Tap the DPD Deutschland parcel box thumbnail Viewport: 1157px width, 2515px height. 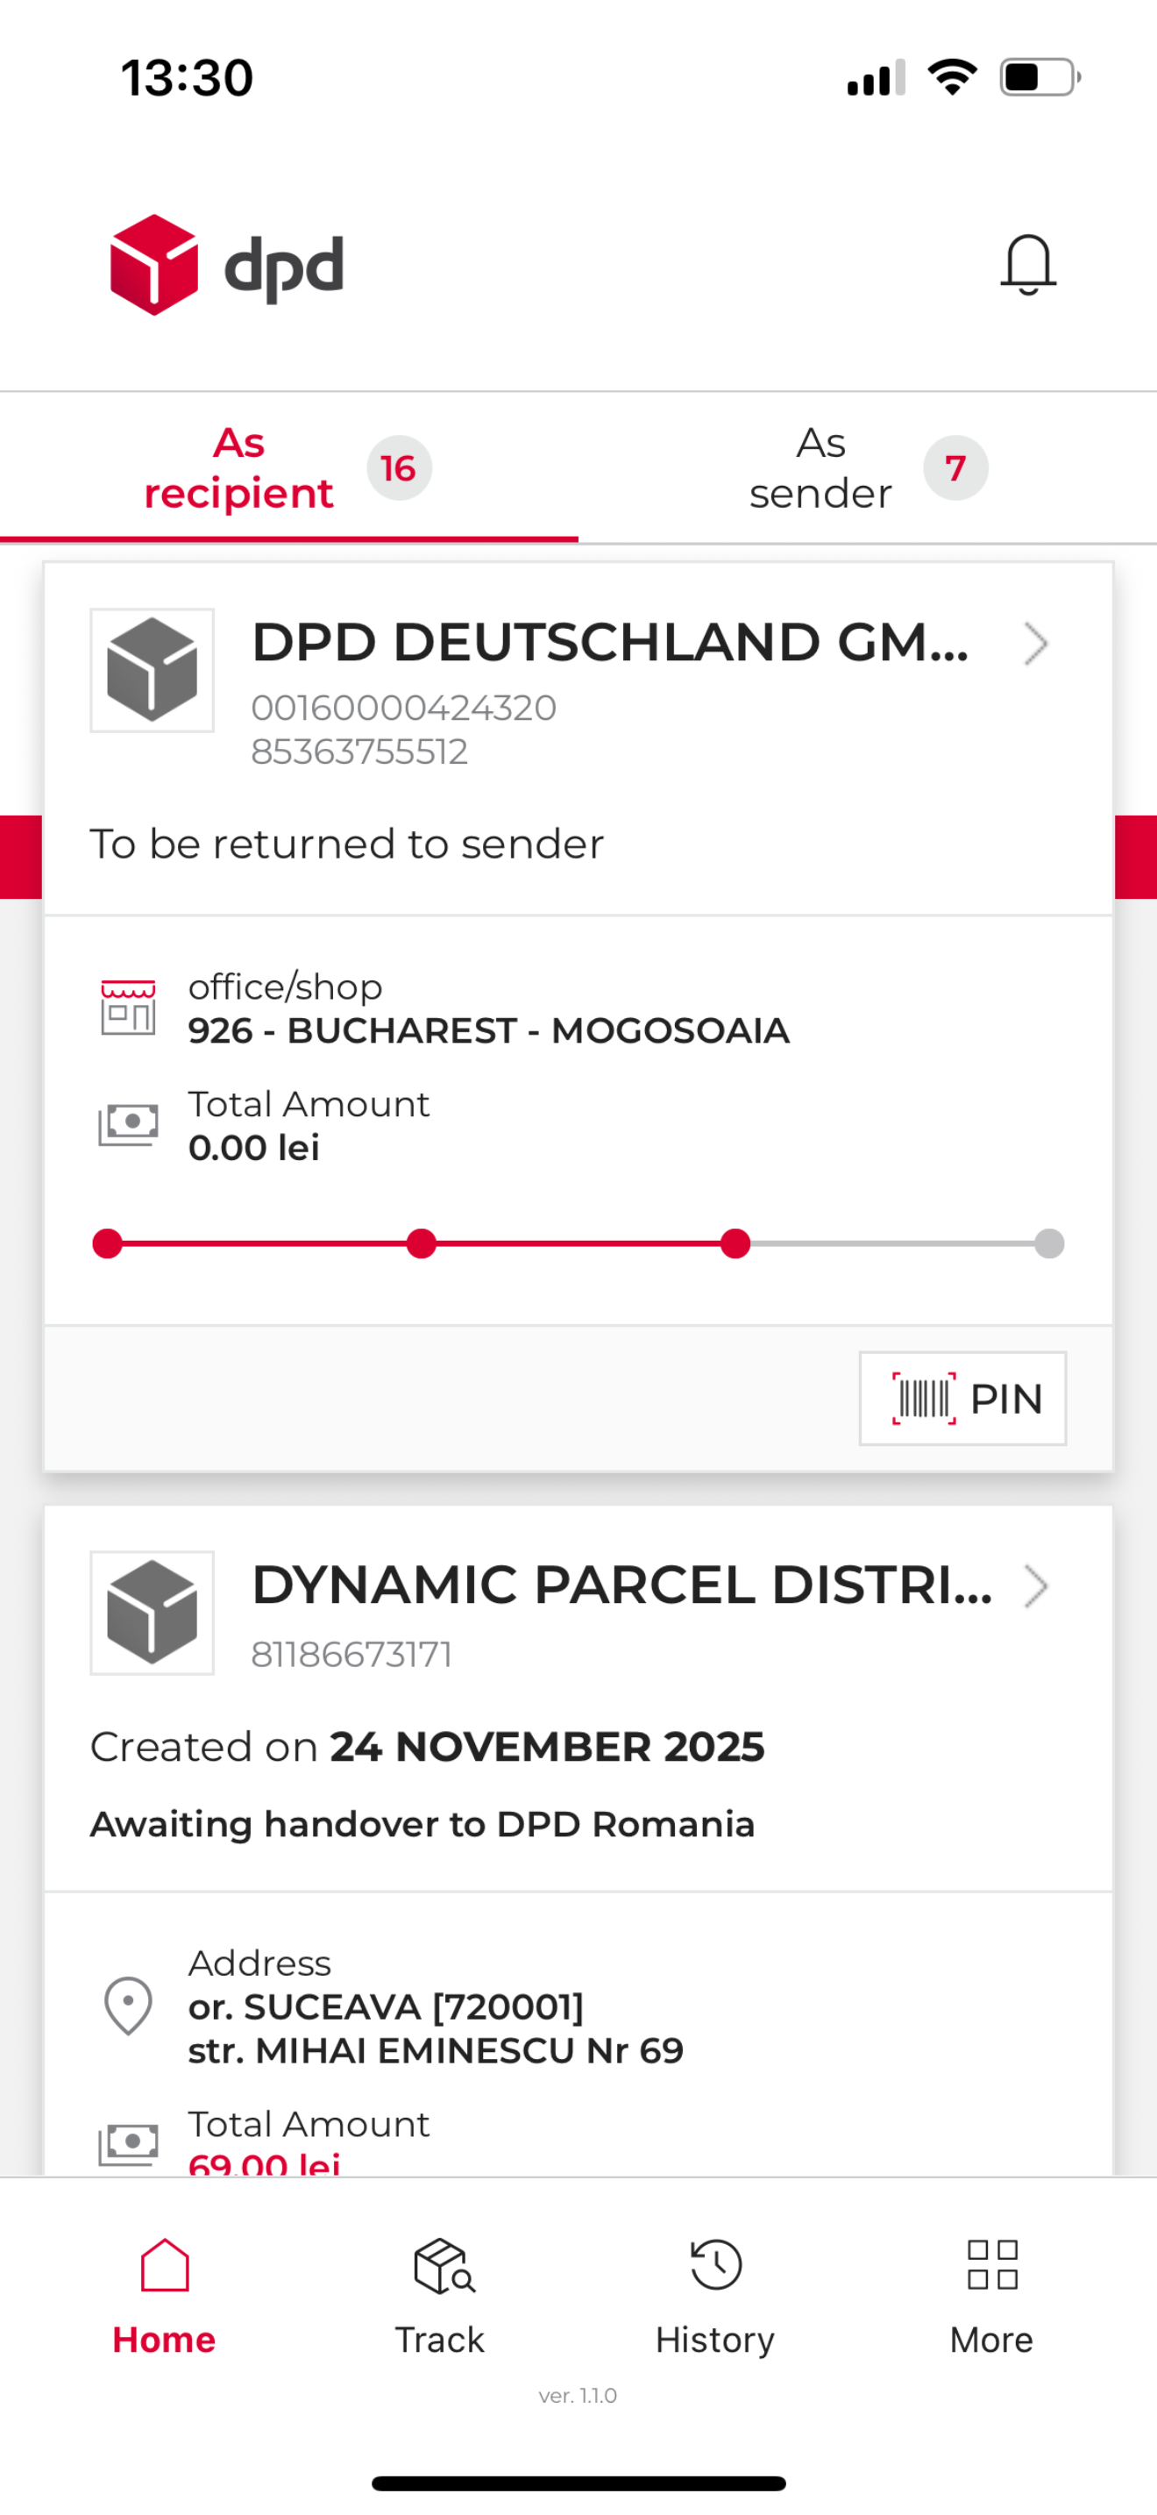pos(153,669)
